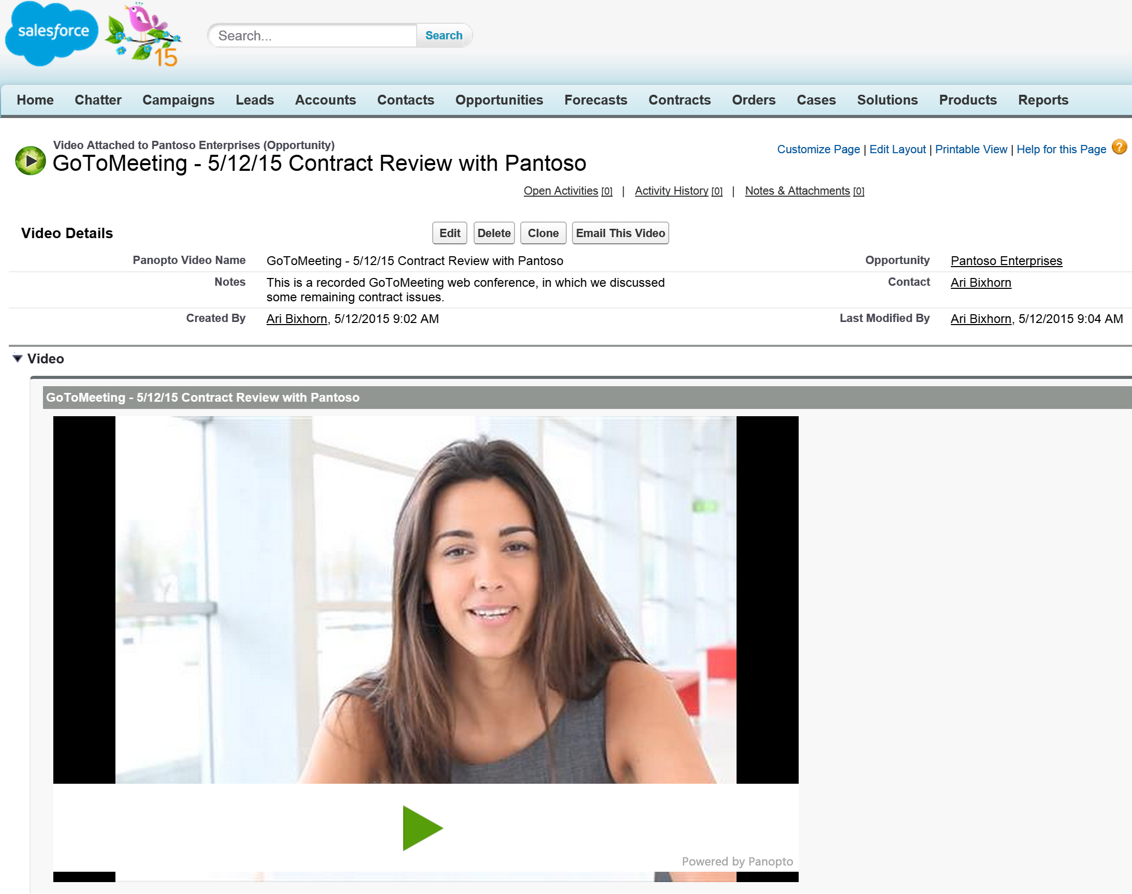Switch to the Reports tab
1132x894 pixels.
point(1043,100)
